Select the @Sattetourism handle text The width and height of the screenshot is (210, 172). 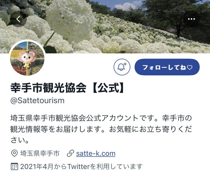37,101
